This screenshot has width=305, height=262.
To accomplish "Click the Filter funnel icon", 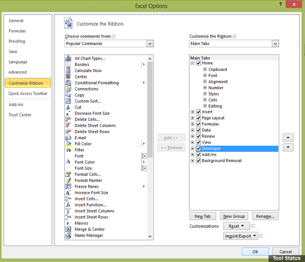I will (x=68, y=150).
